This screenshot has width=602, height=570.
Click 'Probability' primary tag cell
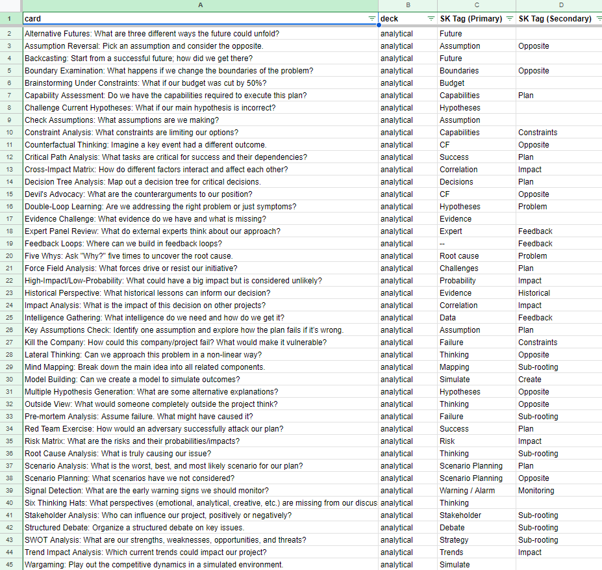pos(477,281)
